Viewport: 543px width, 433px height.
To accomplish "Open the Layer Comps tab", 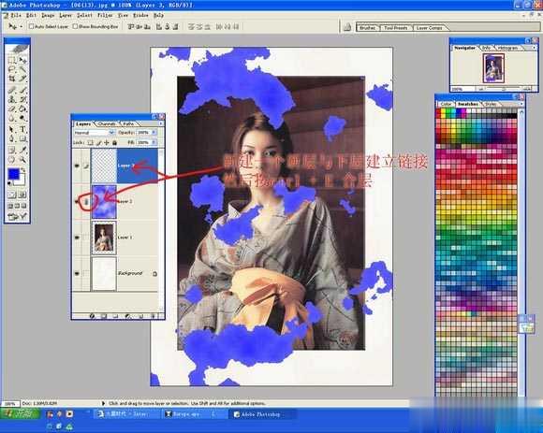I will (x=430, y=28).
